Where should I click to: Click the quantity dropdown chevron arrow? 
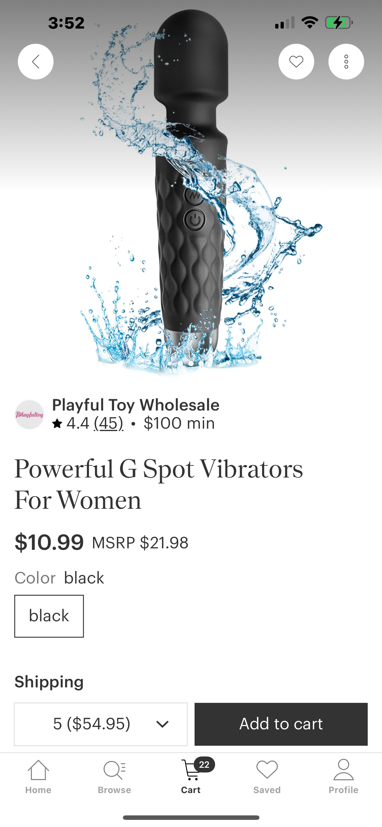click(162, 724)
